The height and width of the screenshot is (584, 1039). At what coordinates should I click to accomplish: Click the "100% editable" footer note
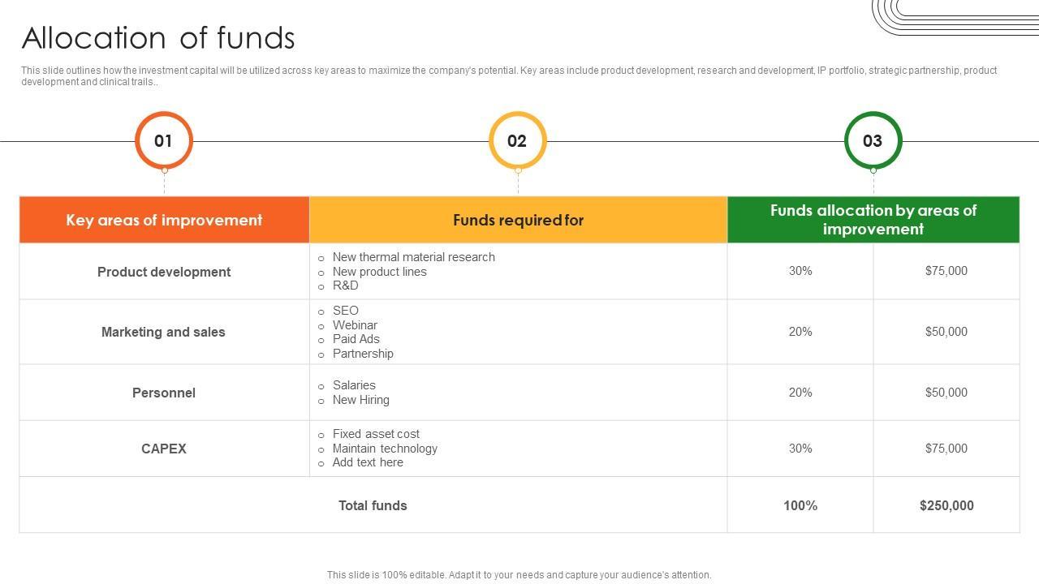(x=519, y=575)
